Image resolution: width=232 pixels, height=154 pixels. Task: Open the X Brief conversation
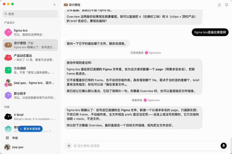pos(30,117)
